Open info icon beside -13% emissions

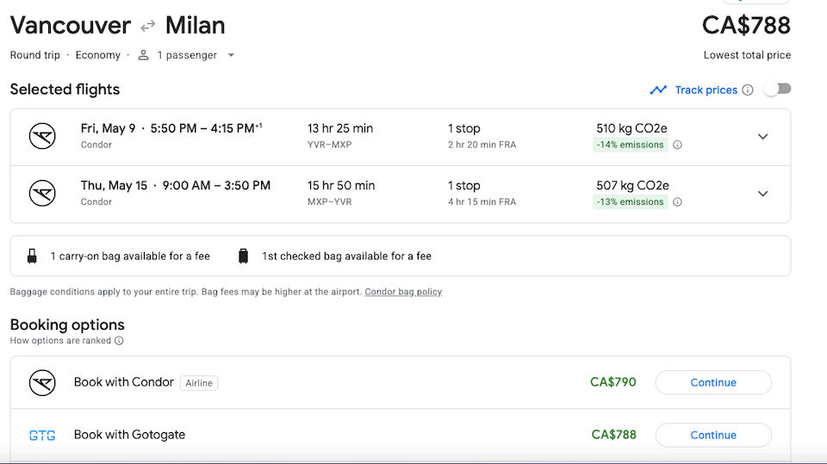(x=678, y=202)
